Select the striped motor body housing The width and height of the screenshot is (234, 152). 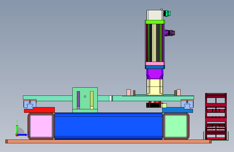click(155, 43)
